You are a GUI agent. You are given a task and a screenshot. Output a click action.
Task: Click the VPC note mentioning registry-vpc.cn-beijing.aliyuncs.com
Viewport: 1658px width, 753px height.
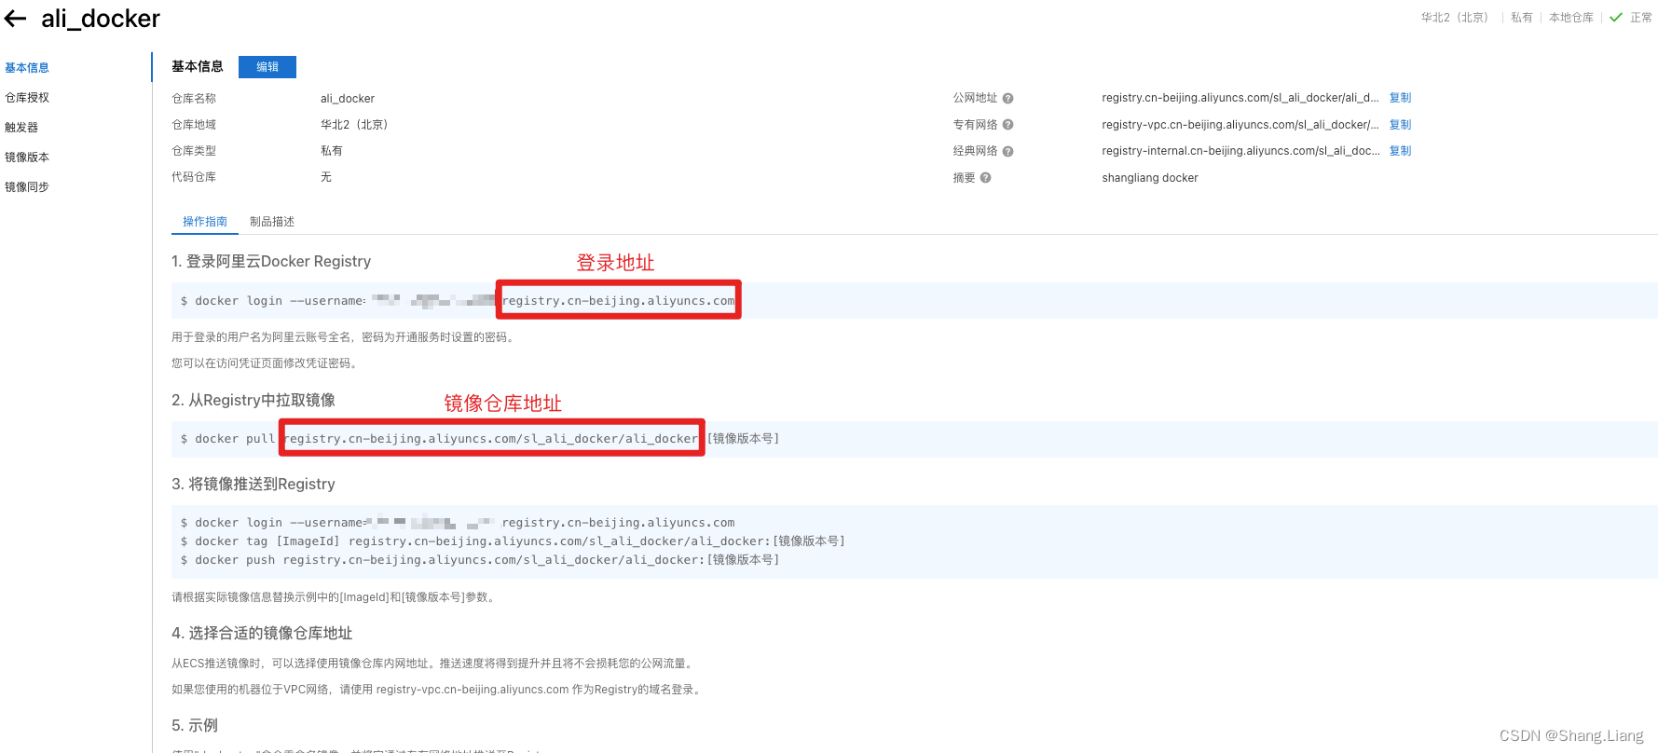pyautogui.click(x=438, y=690)
